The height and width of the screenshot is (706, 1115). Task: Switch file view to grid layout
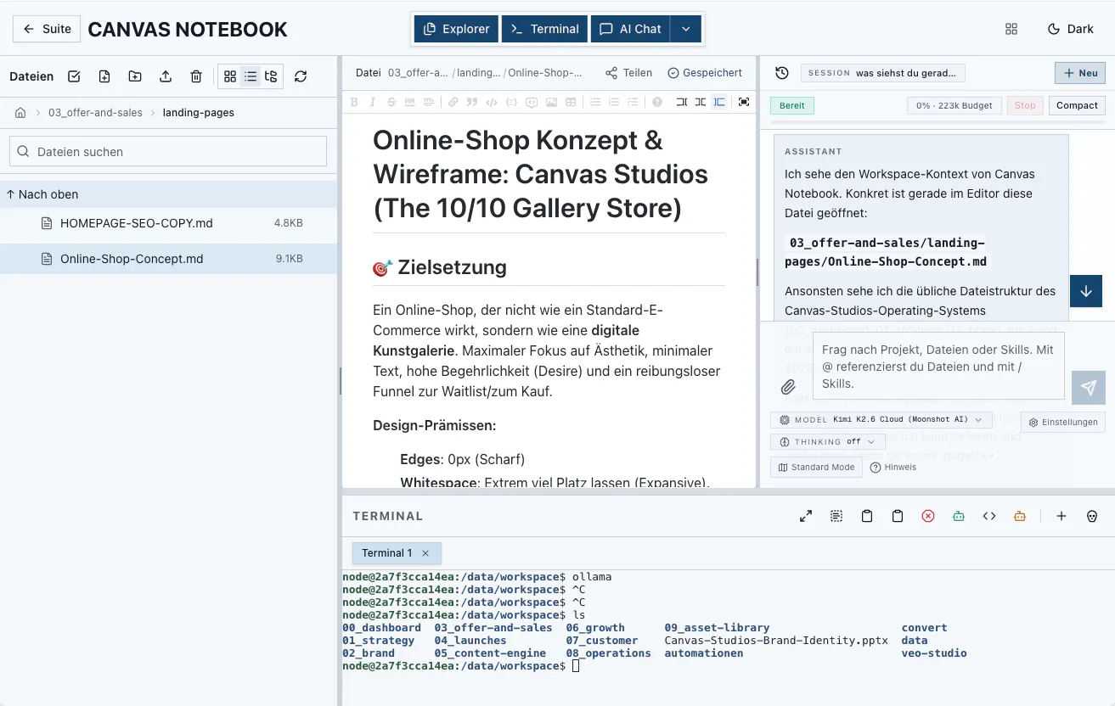tap(230, 76)
